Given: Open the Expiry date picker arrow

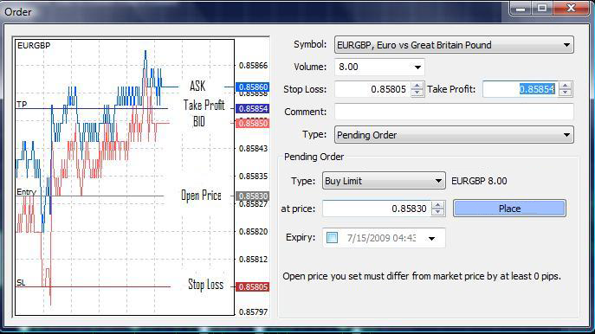Looking at the screenshot, I should (x=432, y=238).
